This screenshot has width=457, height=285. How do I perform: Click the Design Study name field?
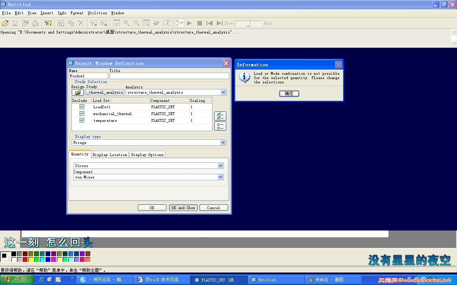point(105,92)
